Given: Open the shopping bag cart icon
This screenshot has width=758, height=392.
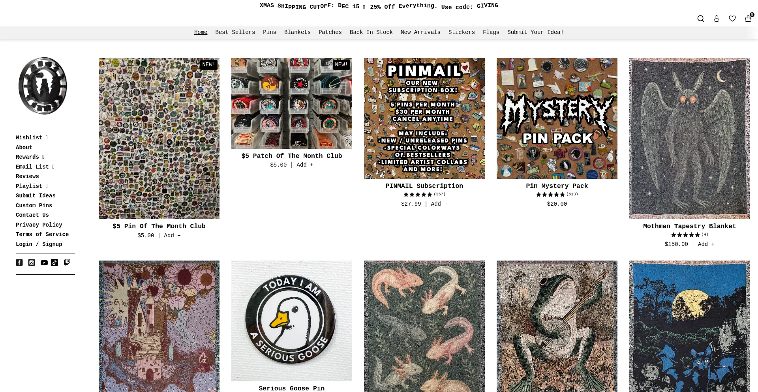Looking at the screenshot, I should tap(748, 18).
